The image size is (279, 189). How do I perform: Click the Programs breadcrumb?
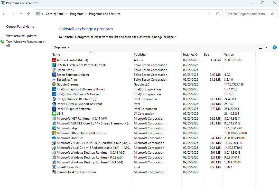point(77,14)
